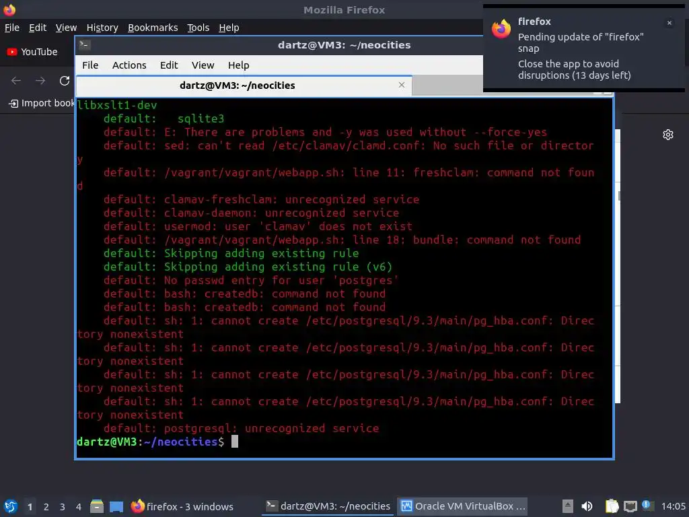
Task: Click the show desktop icon in taskbar
Action: pos(116,507)
